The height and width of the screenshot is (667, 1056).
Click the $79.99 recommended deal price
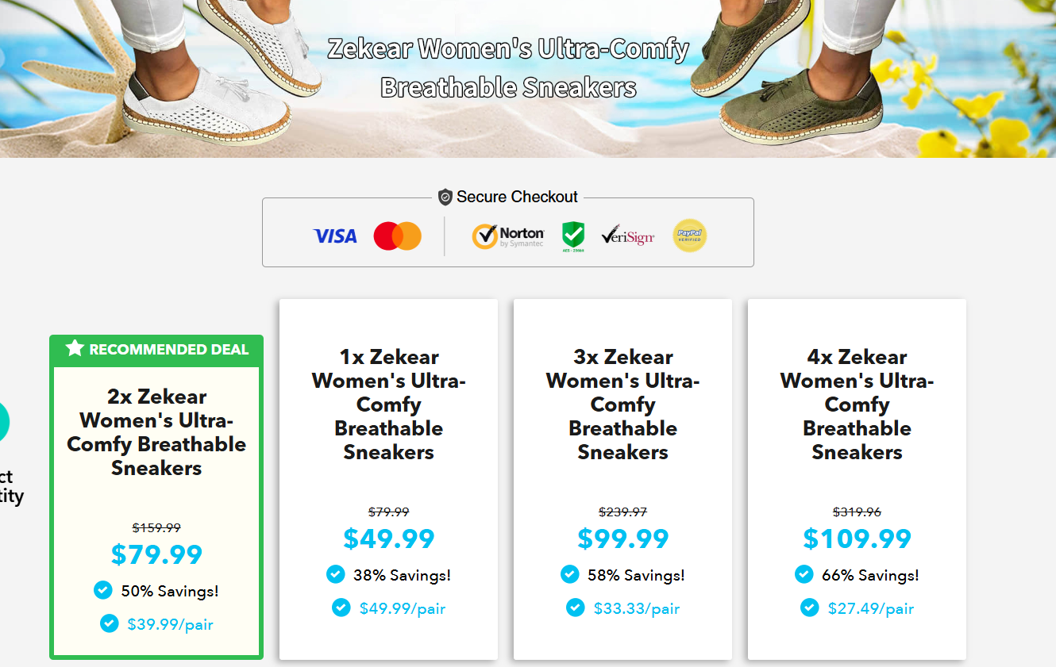point(156,554)
